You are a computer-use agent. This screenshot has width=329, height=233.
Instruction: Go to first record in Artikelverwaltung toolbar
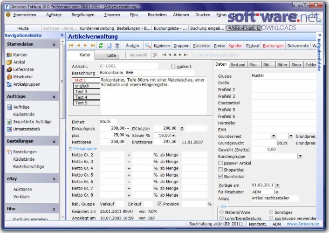[71, 46]
